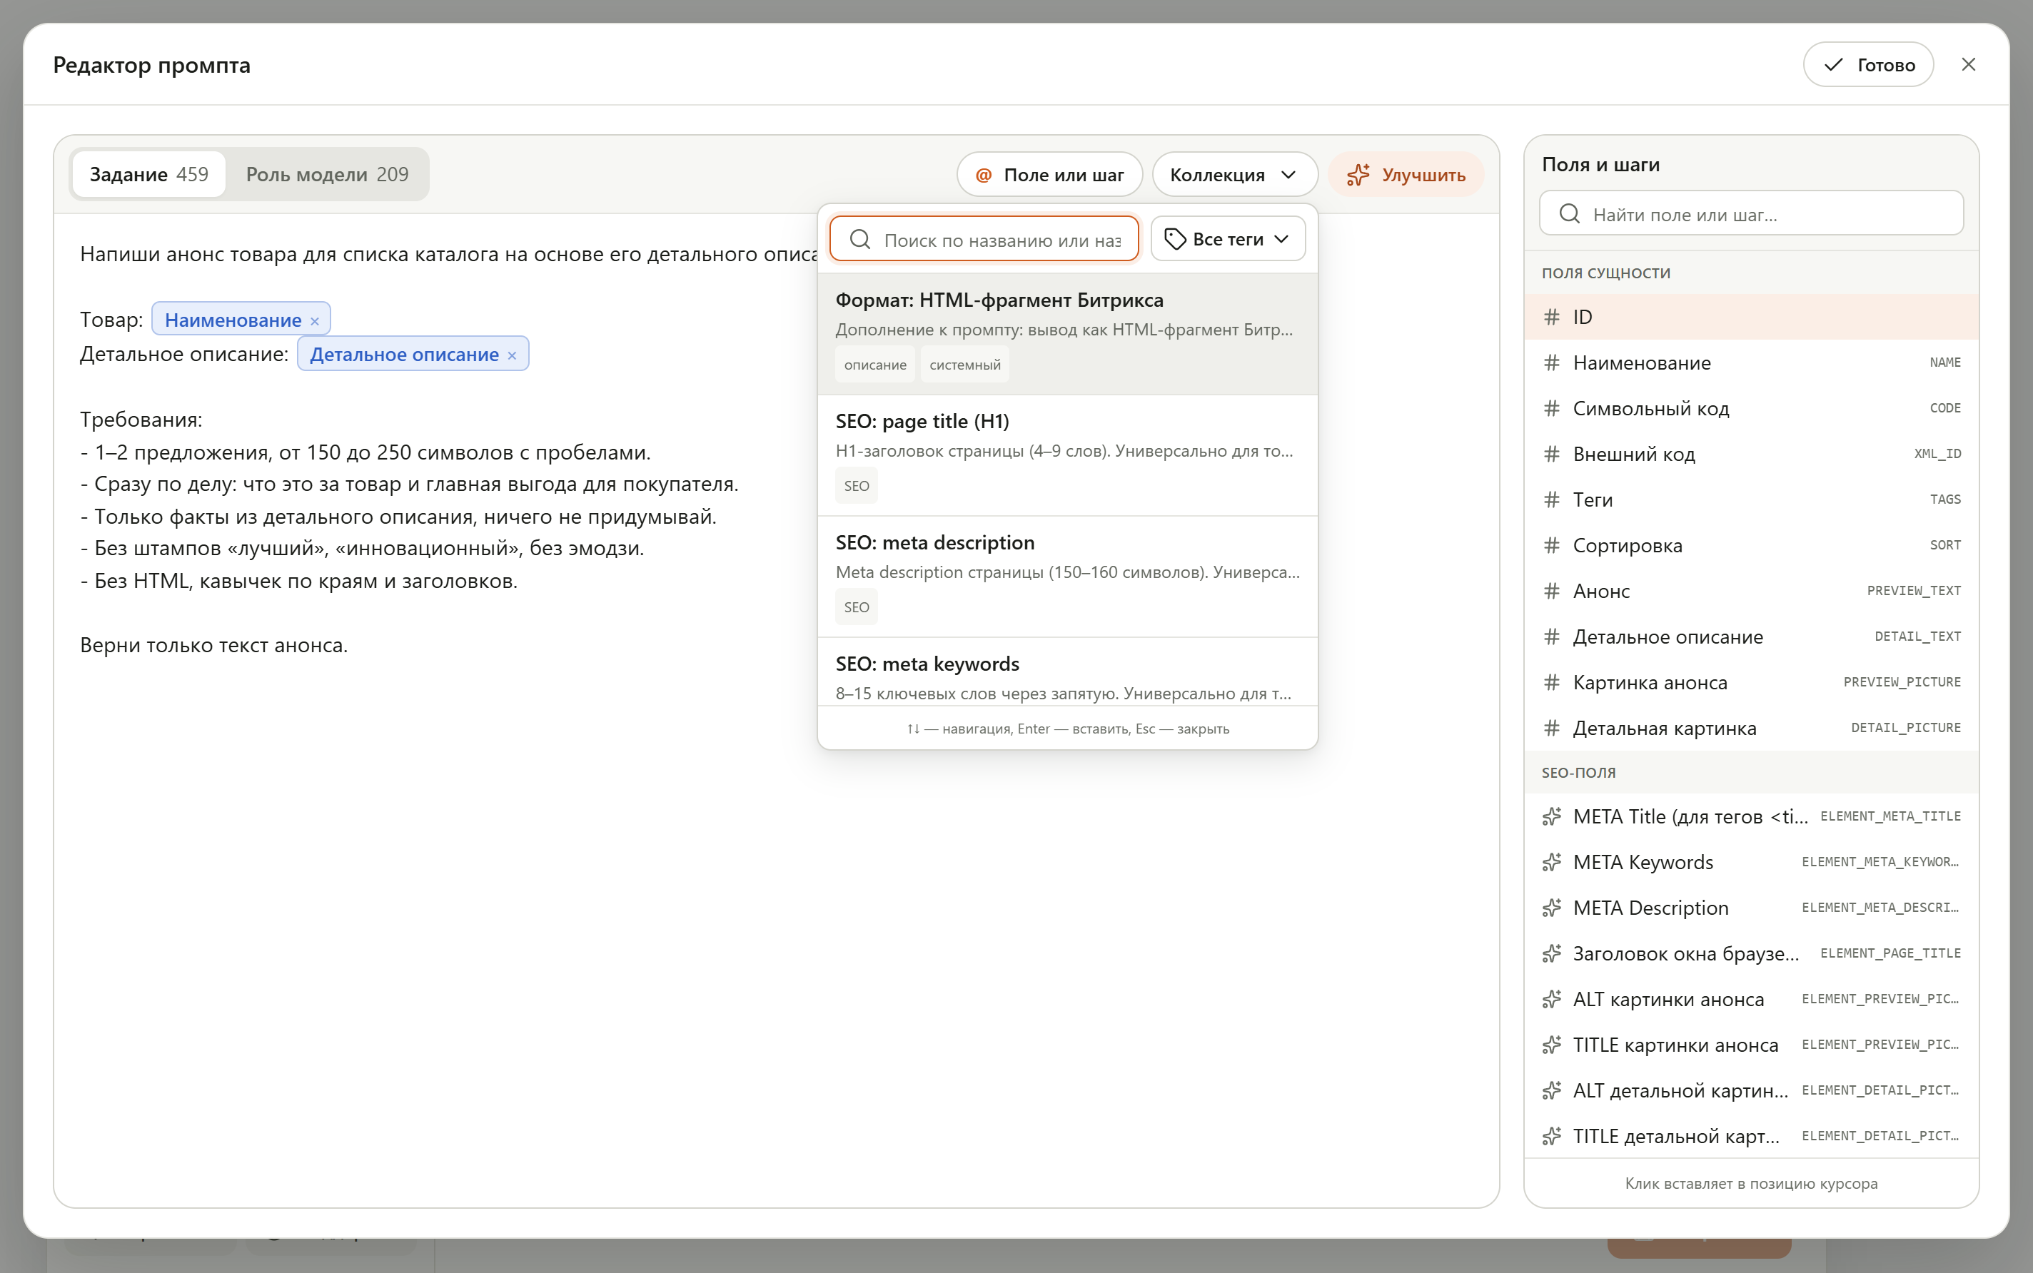The height and width of the screenshot is (1273, 2033).
Task: Expand the Коллекция dropdown
Action: 1234,174
